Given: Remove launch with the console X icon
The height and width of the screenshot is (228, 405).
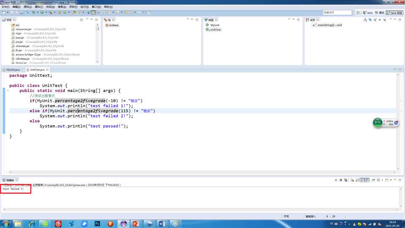Looking at the screenshot, I should click(341, 180).
